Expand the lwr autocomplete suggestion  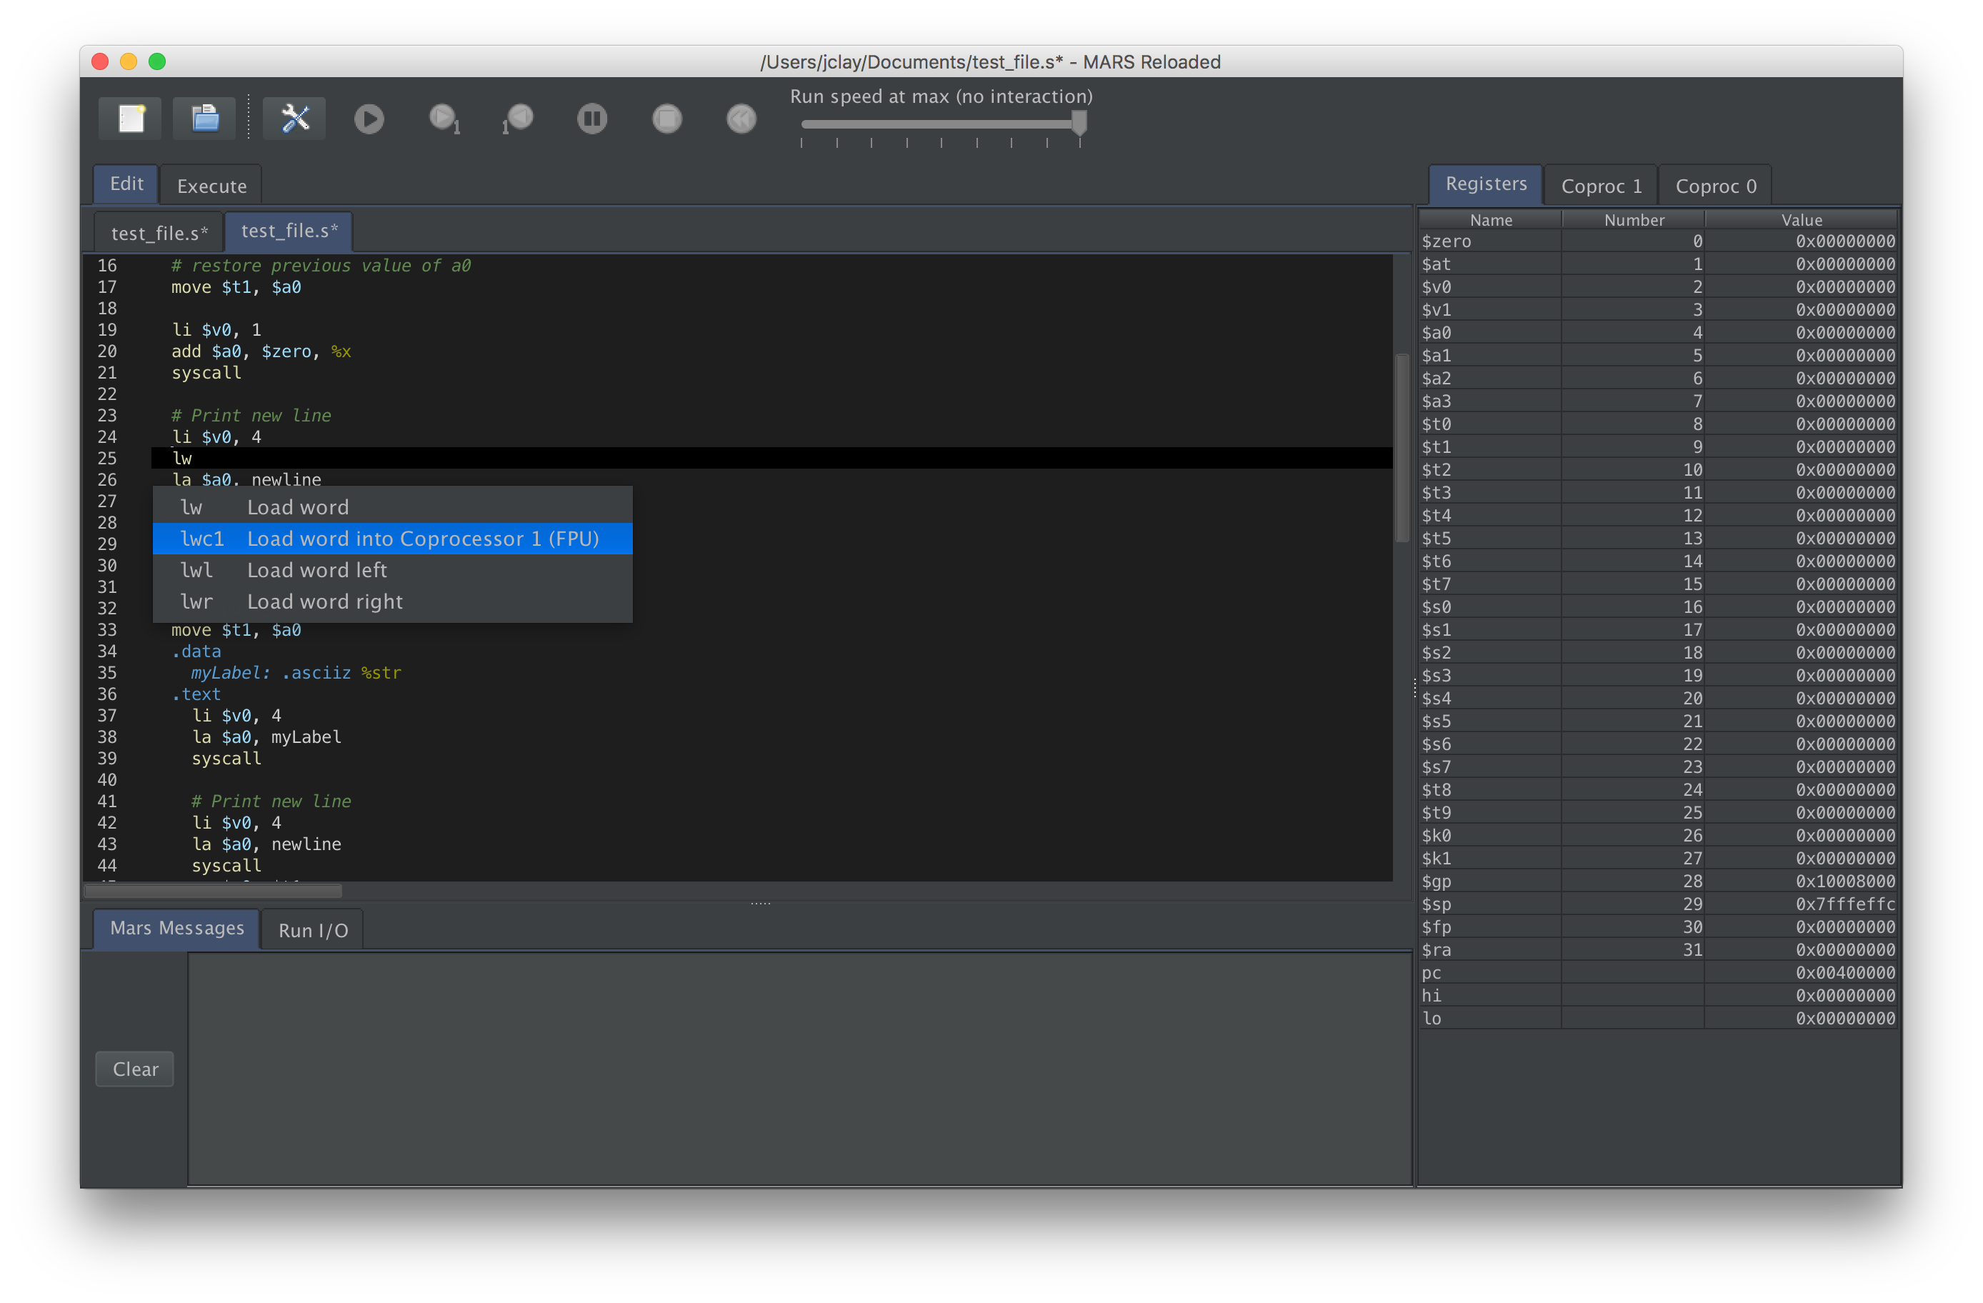click(394, 602)
